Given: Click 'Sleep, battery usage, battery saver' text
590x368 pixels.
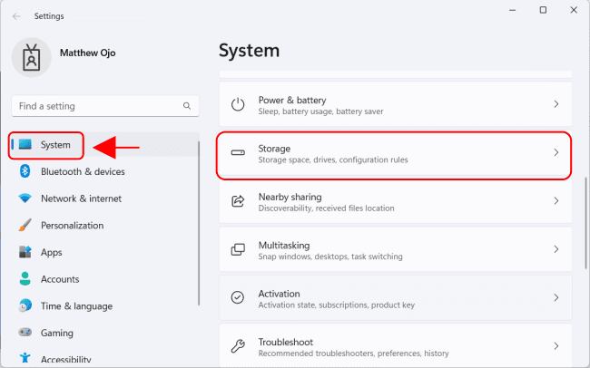Looking at the screenshot, I should click(x=320, y=111).
